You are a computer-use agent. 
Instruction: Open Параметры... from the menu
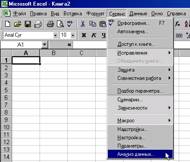(x=140, y=146)
